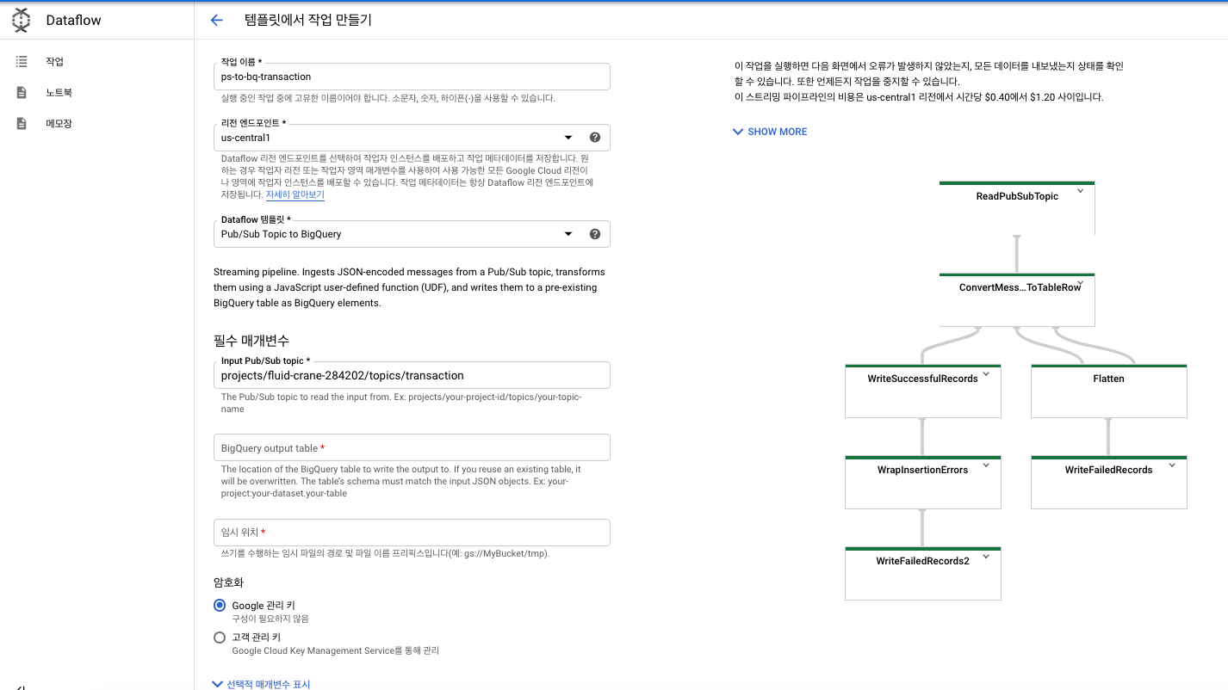
Task: Open the 노트북 menu item
Action: [x=59, y=92]
